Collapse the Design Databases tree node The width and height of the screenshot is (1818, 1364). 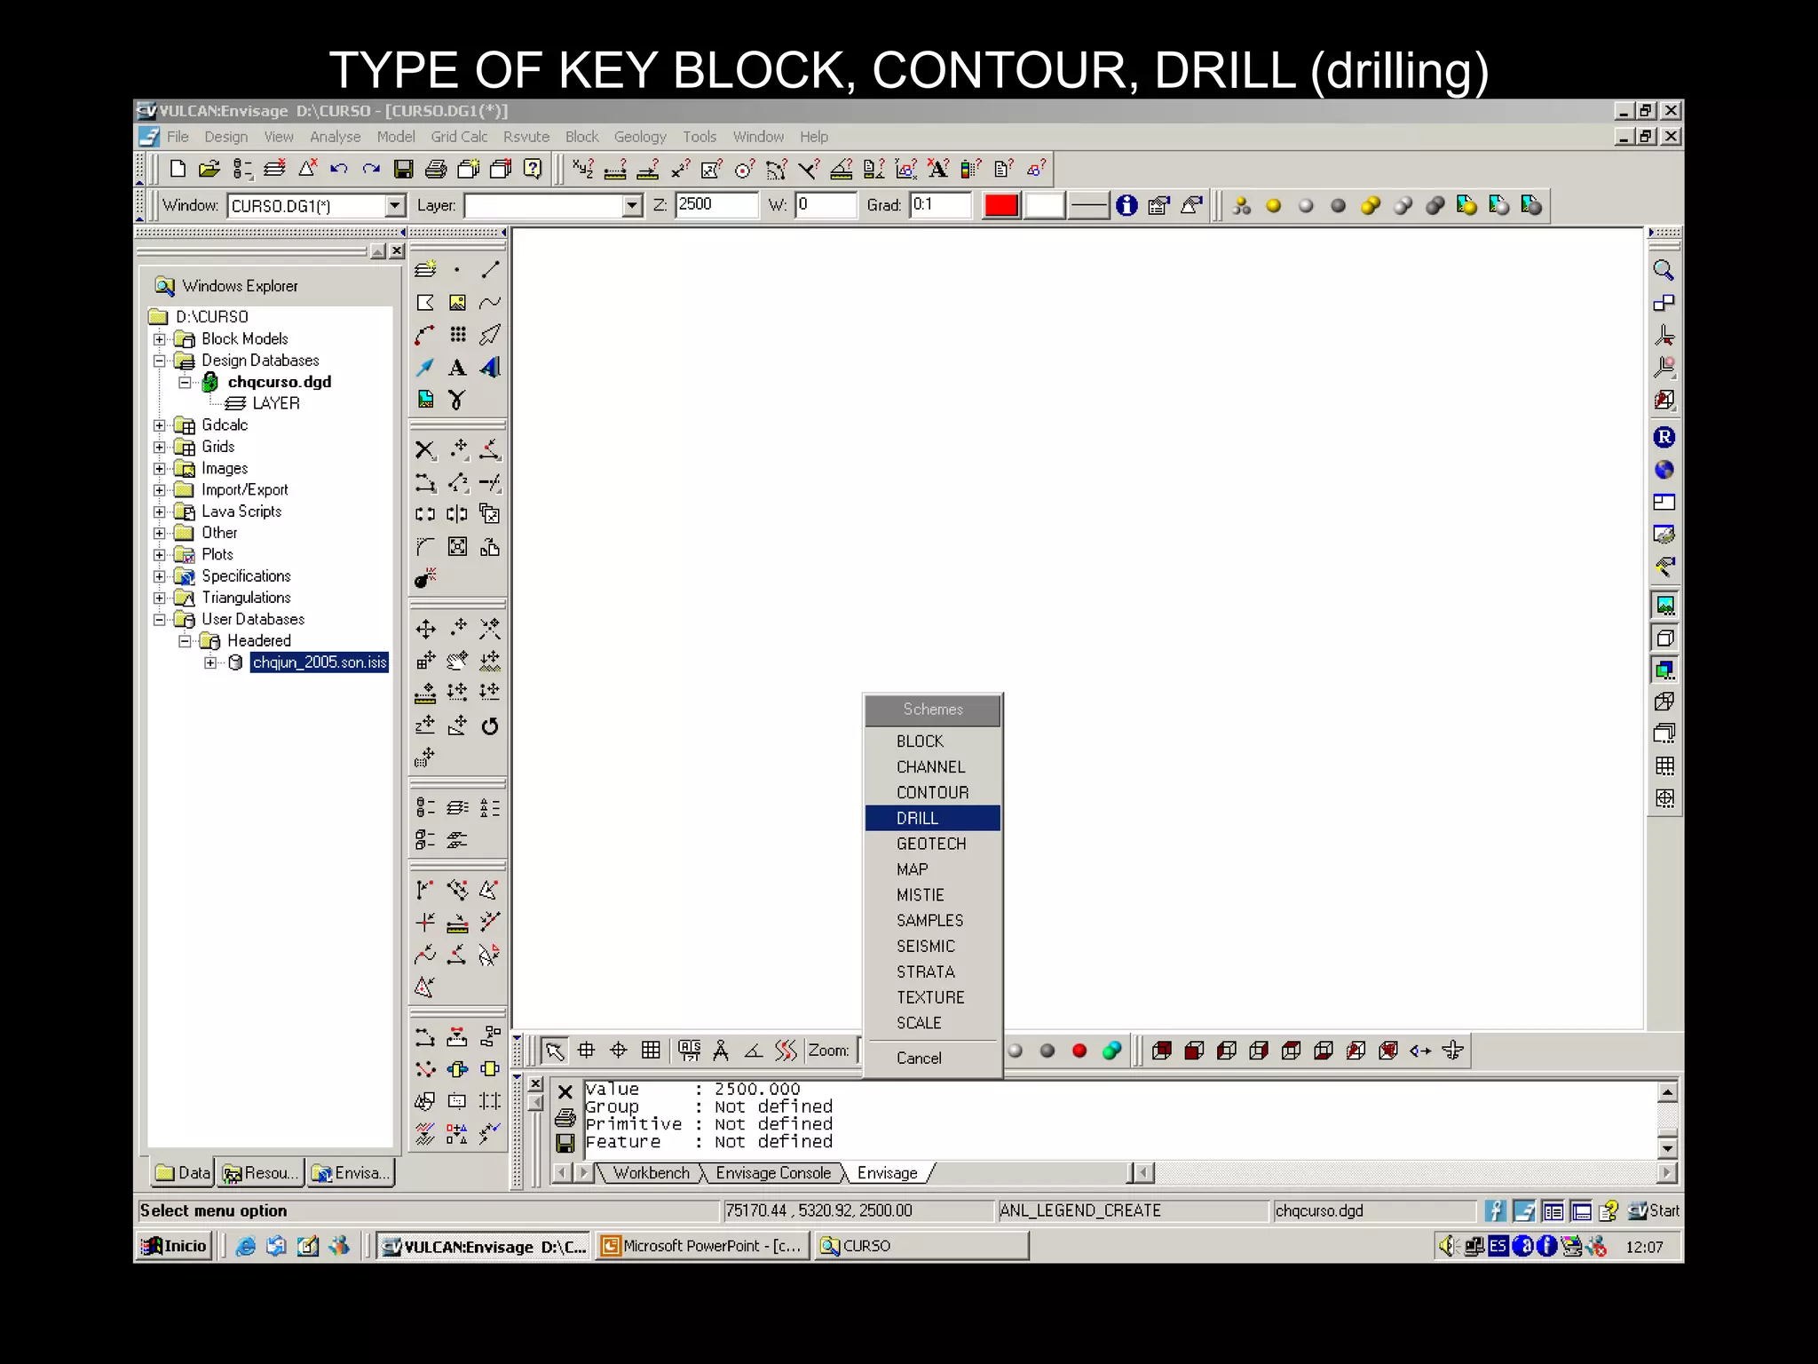click(x=160, y=361)
